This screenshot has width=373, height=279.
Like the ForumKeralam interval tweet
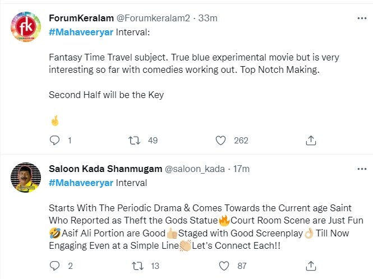222,141
